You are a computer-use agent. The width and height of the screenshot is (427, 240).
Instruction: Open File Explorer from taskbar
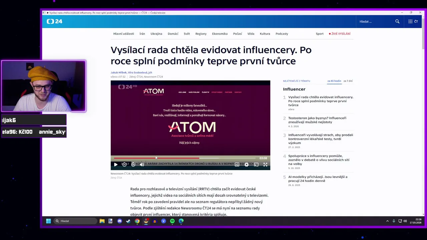pos(102,221)
